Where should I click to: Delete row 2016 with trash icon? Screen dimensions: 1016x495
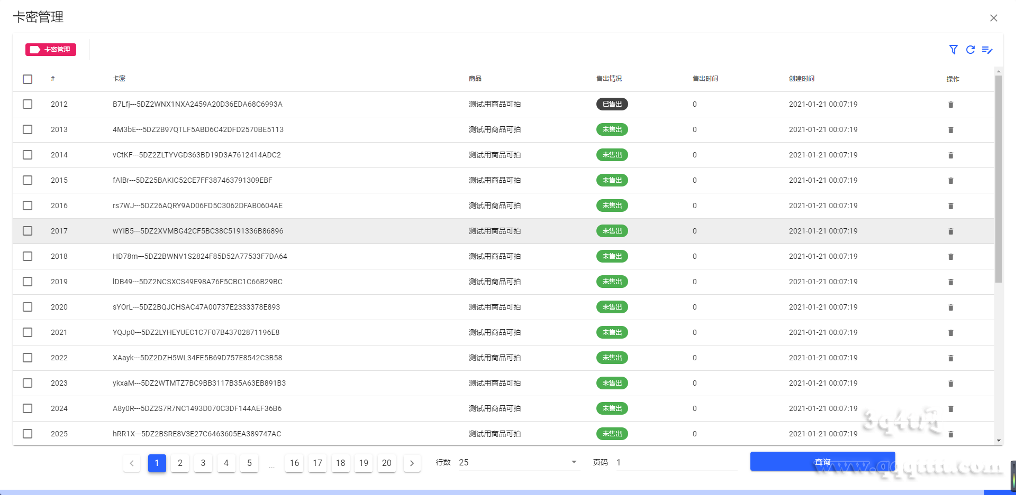point(950,206)
